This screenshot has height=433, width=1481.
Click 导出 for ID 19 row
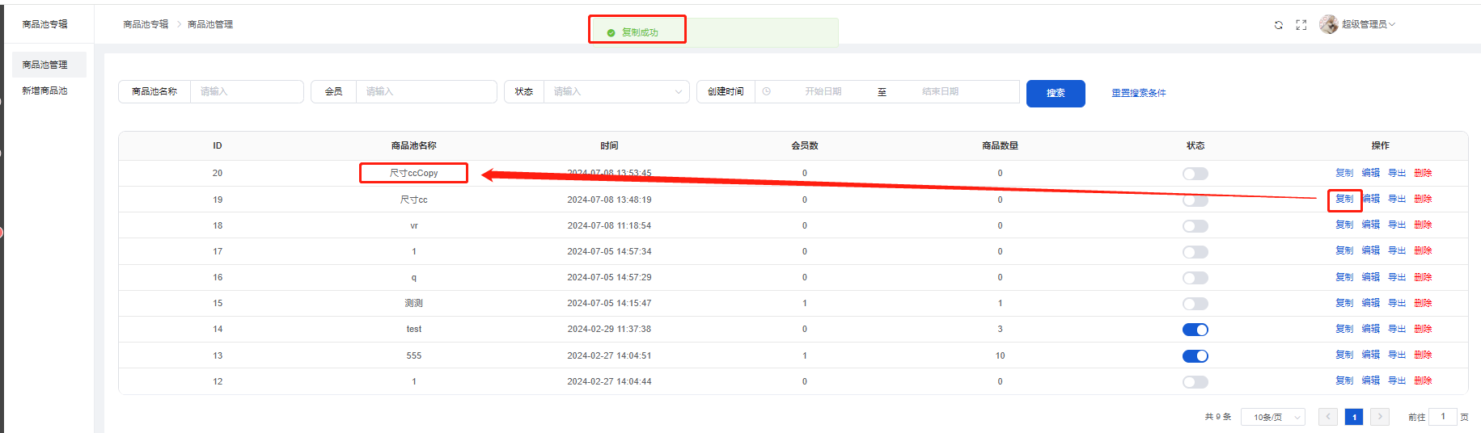click(x=1397, y=199)
